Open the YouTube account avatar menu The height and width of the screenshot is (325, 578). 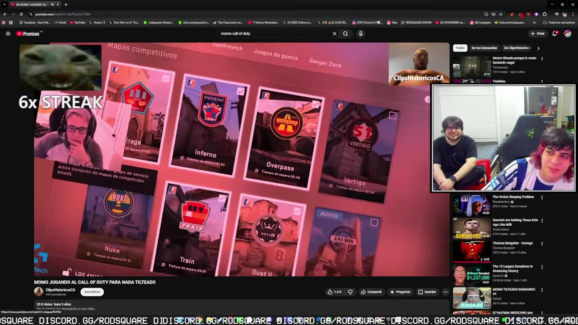coord(568,33)
